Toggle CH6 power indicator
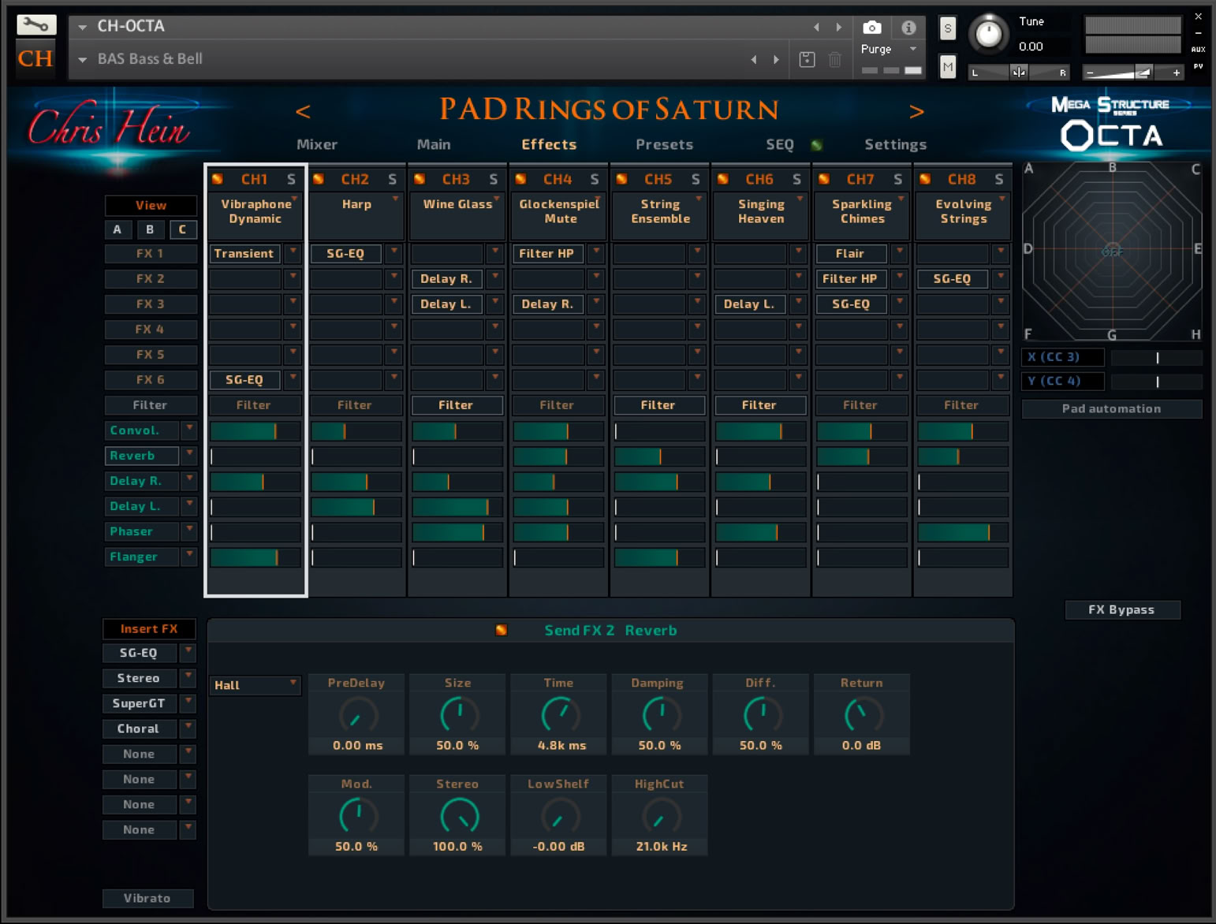The width and height of the screenshot is (1216, 924). tap(722, 179)
